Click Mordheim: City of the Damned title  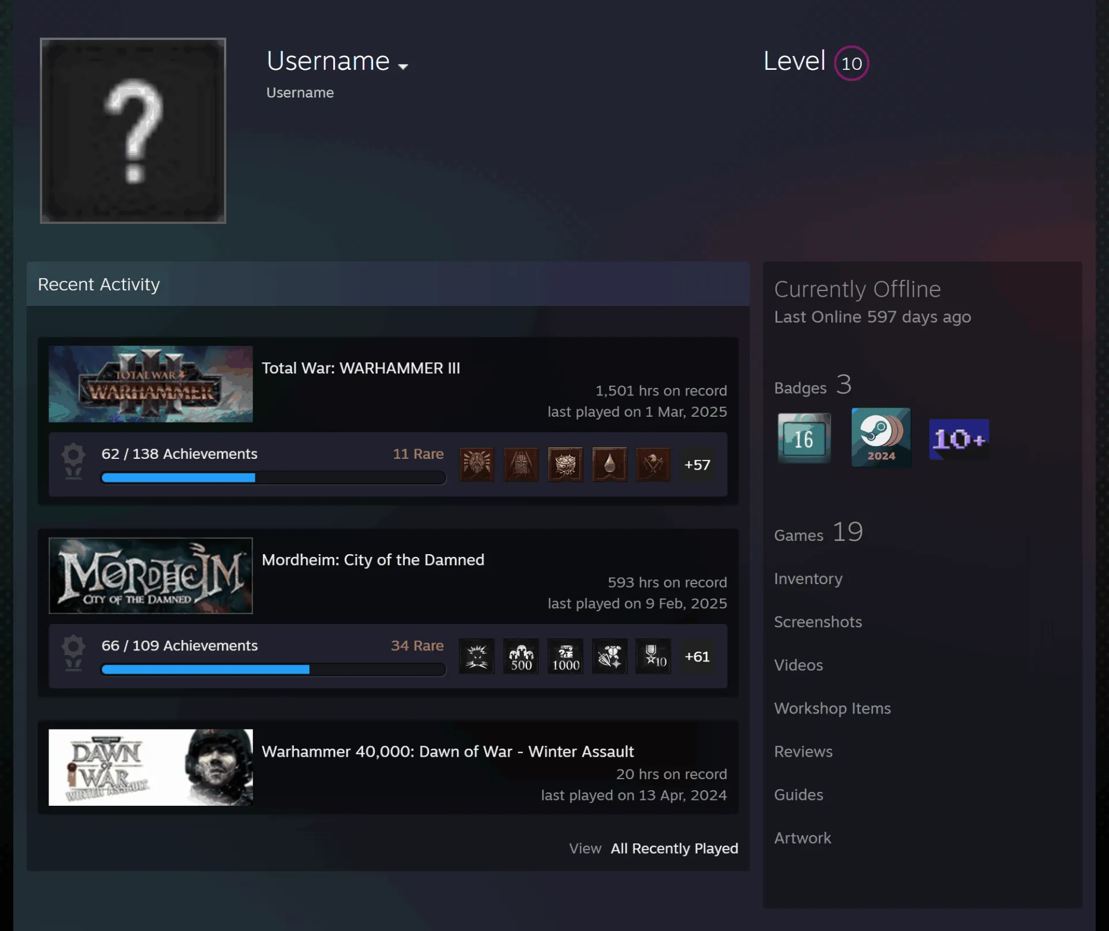(x=373, y=560)
